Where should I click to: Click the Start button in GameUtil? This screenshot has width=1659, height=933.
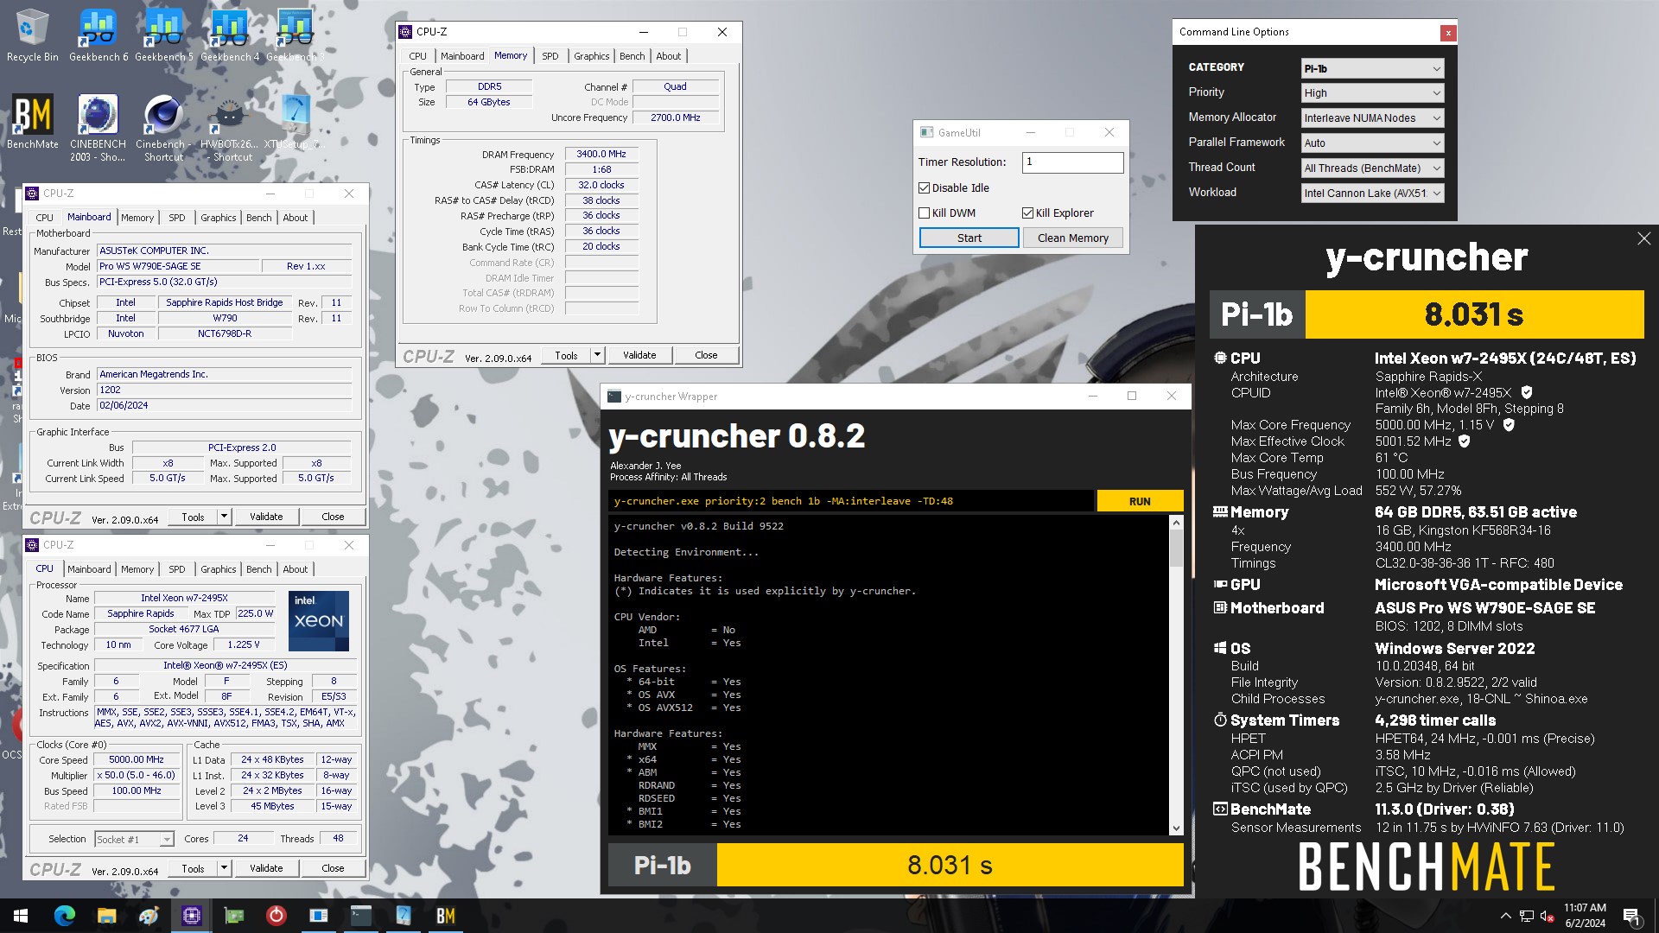click(x=969, y=238)
